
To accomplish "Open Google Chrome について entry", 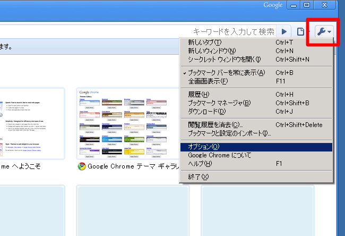I will pyautogui.click(x=219, y=155).
